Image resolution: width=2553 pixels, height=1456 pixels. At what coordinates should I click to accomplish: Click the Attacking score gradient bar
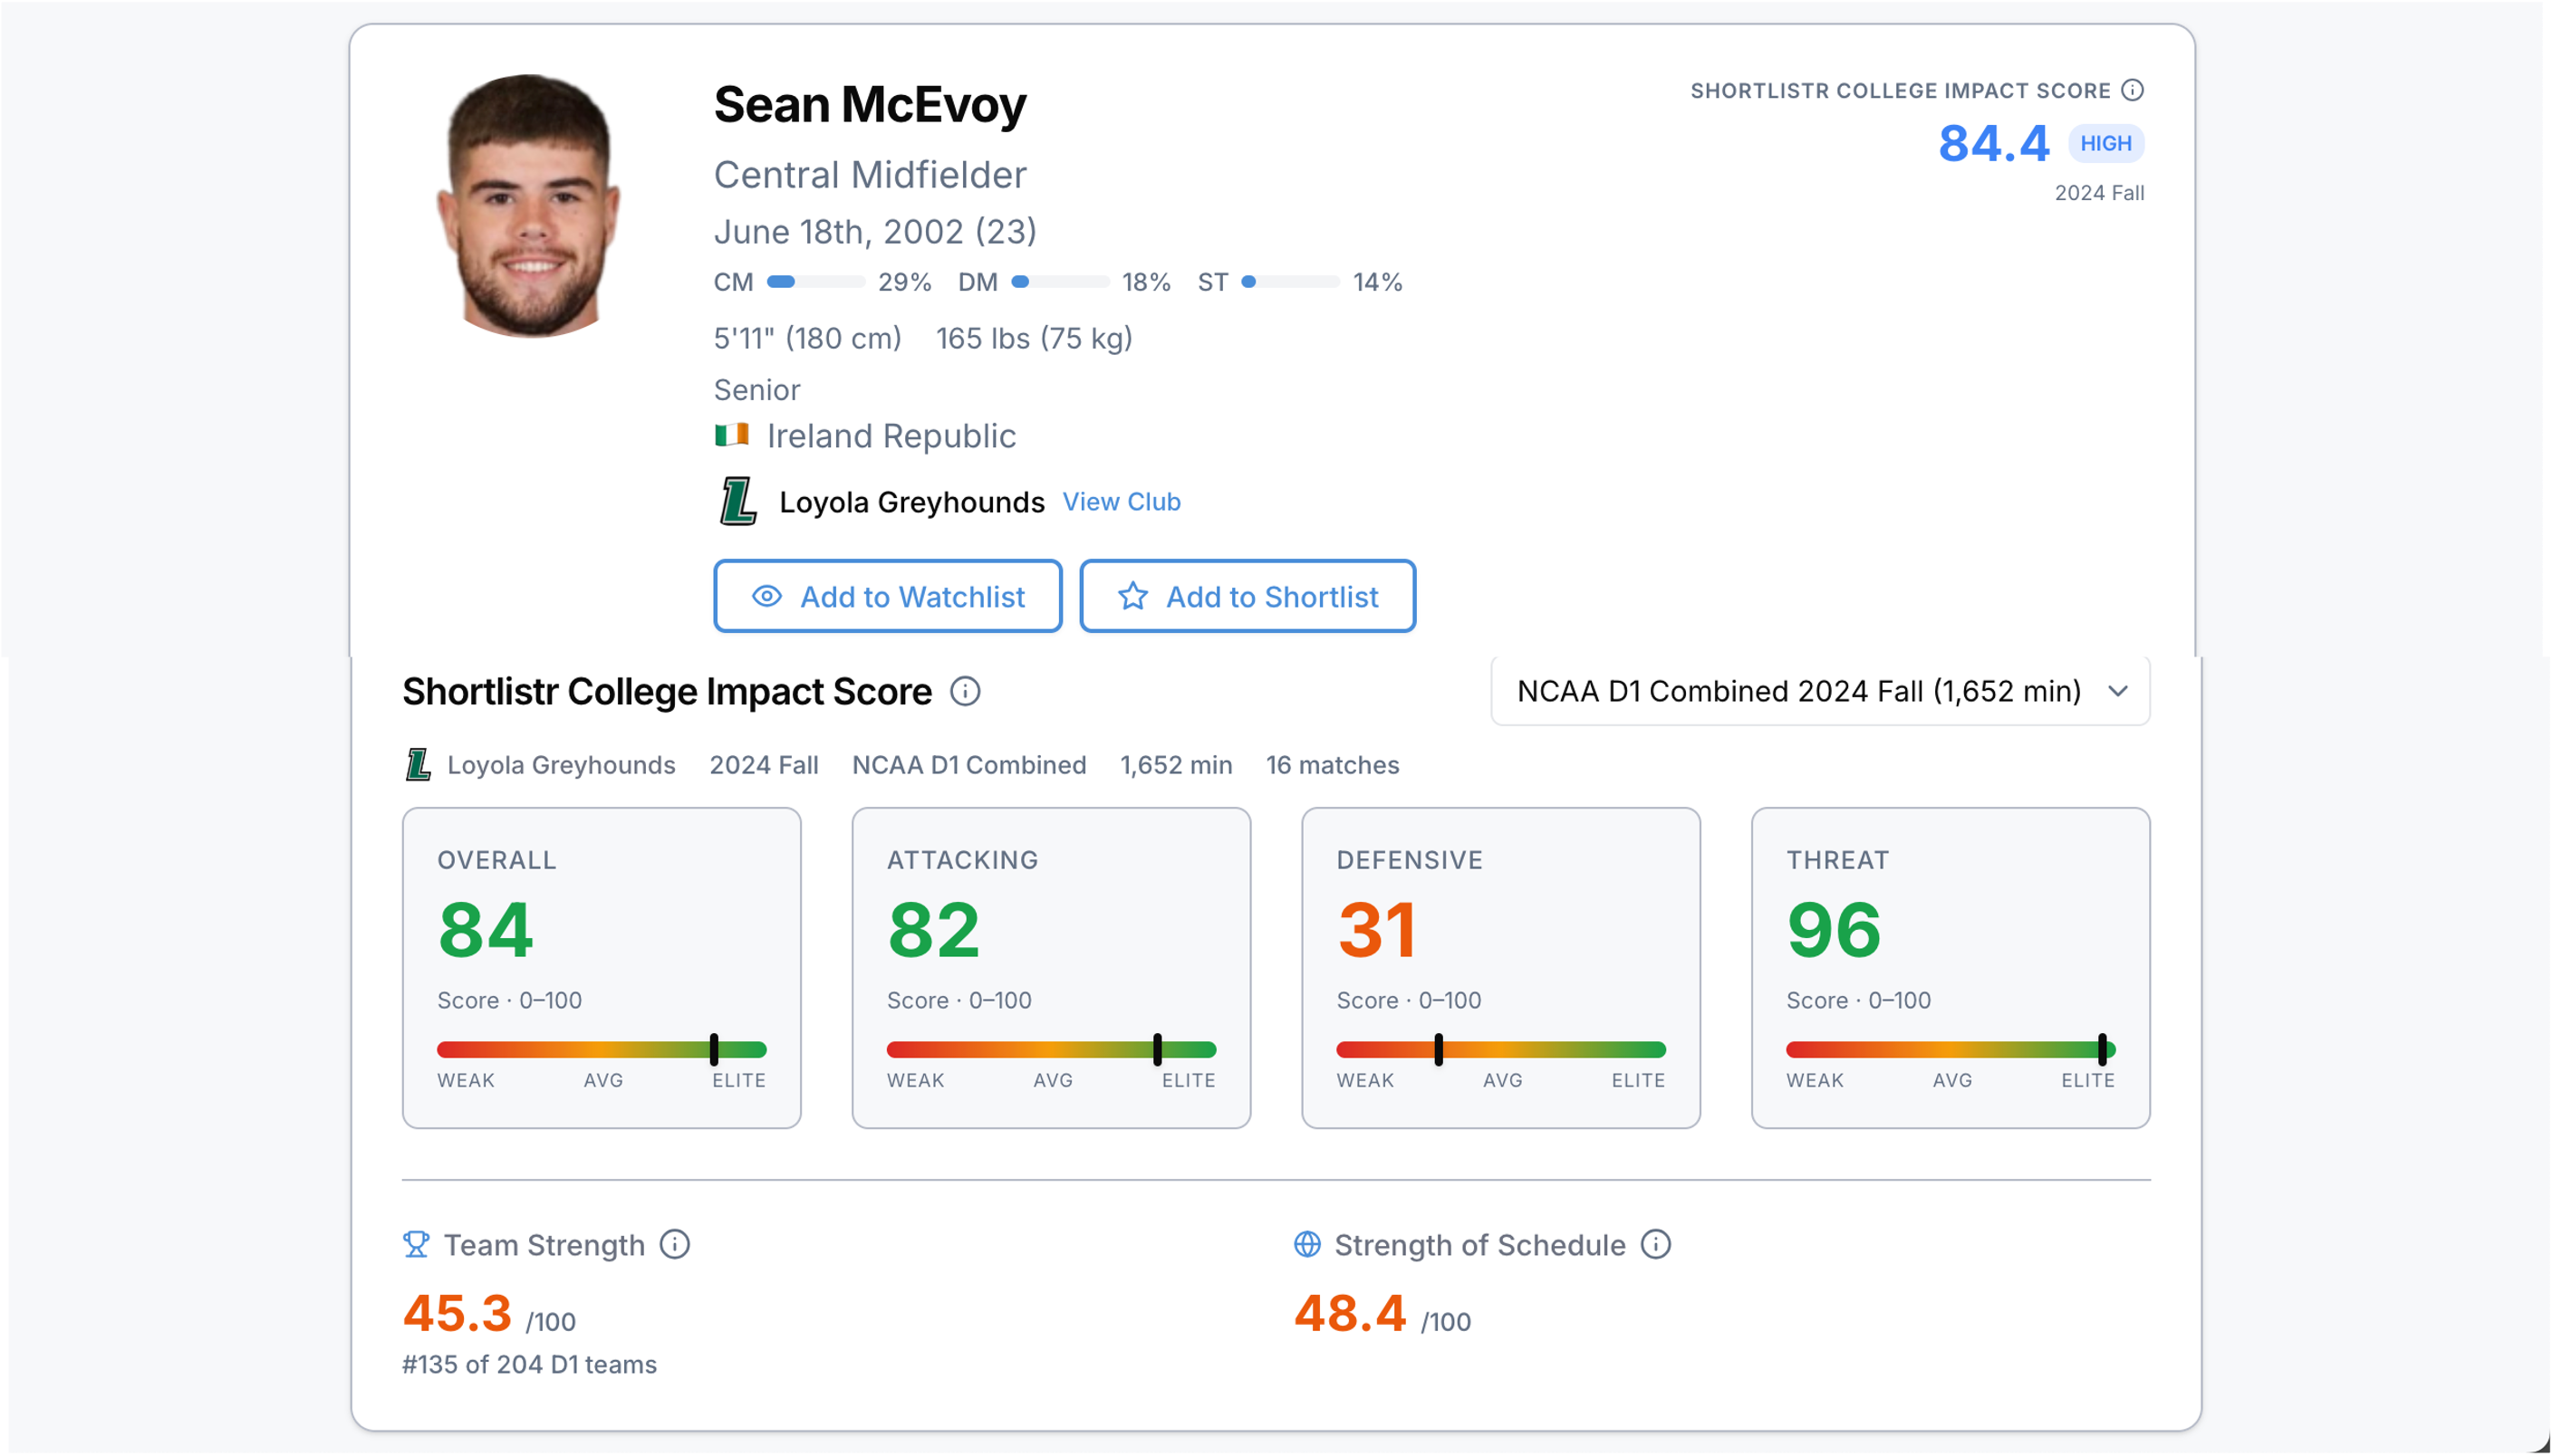click(1052, 1049)
